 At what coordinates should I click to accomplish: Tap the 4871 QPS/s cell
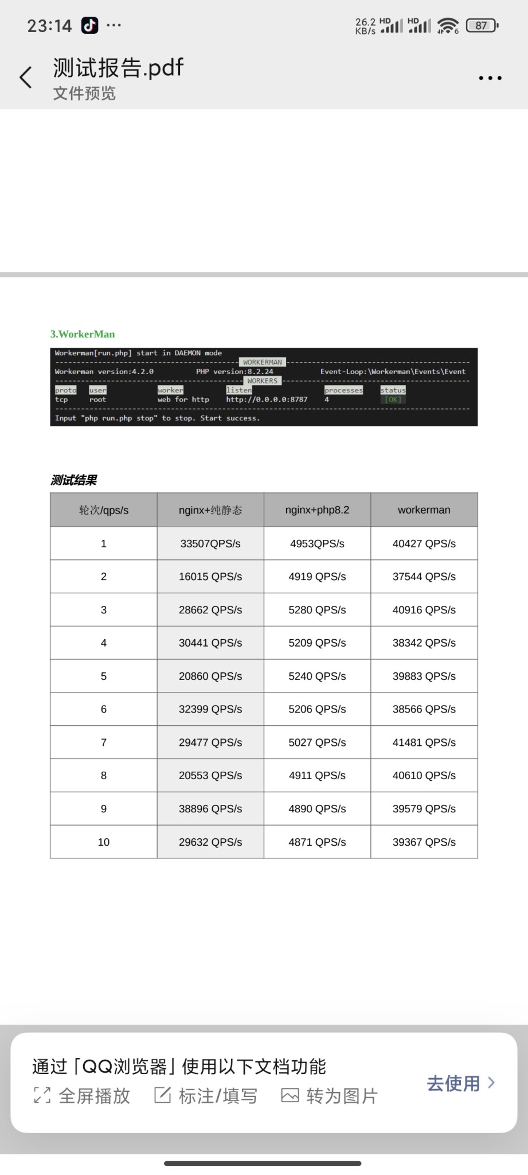click(x=317, y=842)
